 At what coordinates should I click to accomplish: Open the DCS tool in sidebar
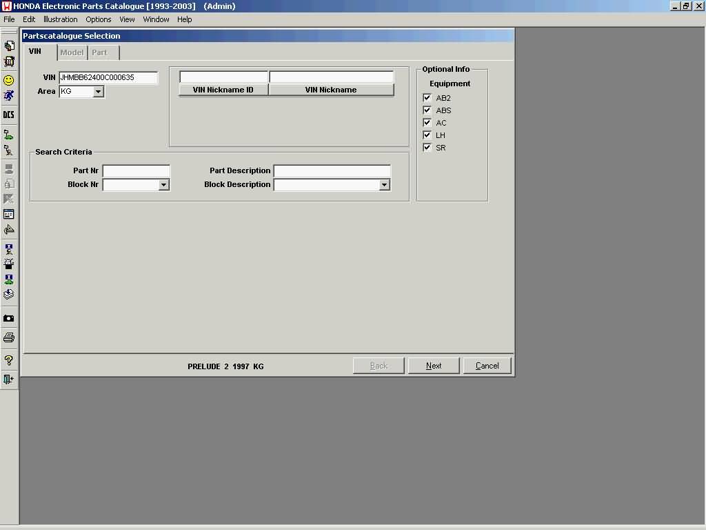point(9,115)
